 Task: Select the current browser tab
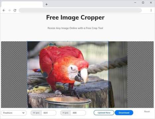(x=22, y=4)
